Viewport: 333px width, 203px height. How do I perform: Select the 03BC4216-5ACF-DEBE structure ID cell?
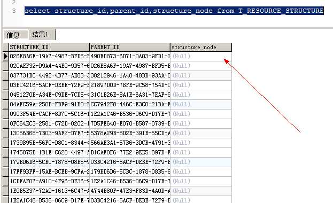(49, 85)
